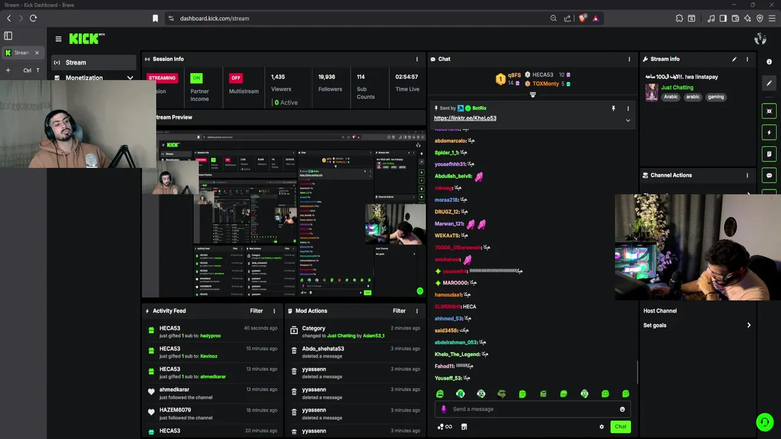Click the purple microphone icon in chat input

pyautogui.click(x=444, y=409)
